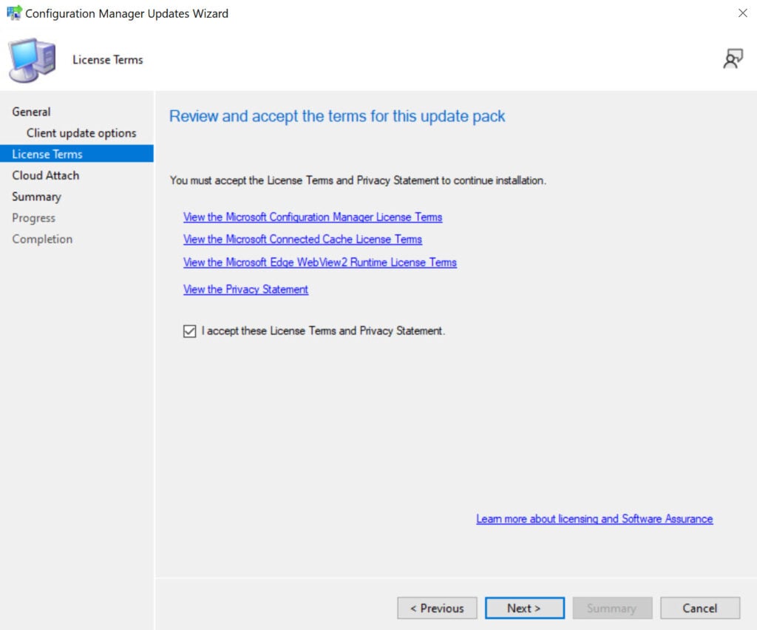The height and width of the screenshot is (630, 757).
Task: Select Completion step in sidebar
Action: coord(42,240)
